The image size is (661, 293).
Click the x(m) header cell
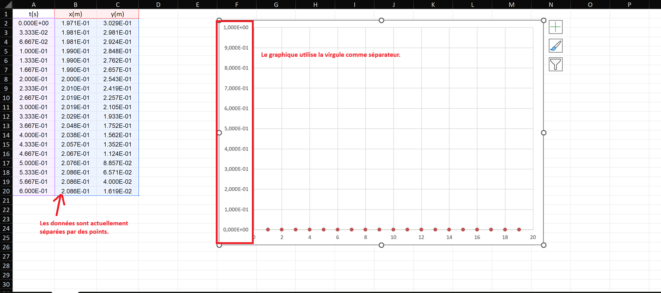pyautogui.click(x=75, y=14)
